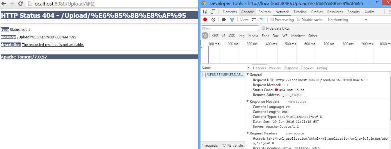
Task: Click the Chrome logo in DevTools title
Action: 203,3
